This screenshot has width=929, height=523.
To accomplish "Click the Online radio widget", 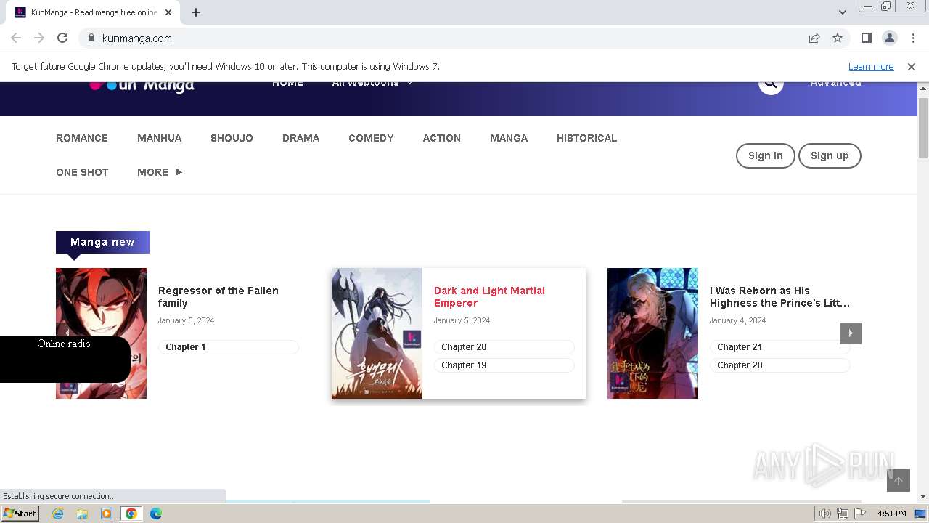I will [65, 359].
